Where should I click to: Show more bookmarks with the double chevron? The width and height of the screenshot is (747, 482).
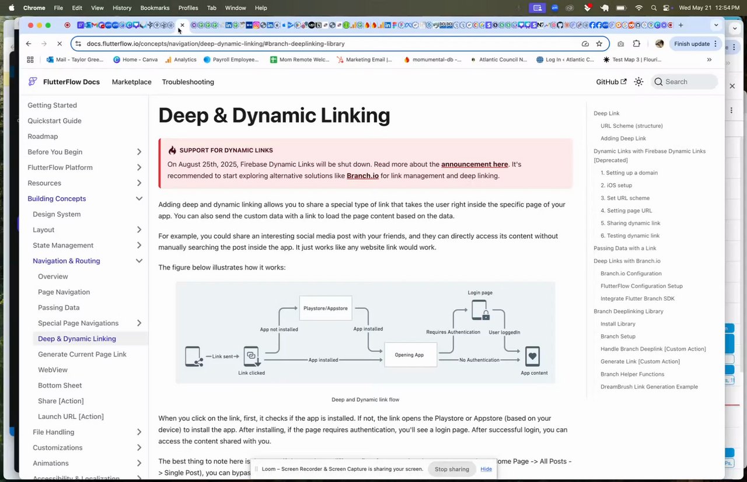[x=709, y=60]
